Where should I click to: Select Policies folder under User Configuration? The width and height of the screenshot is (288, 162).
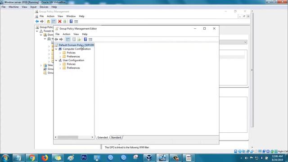click(x=71, y=64)
